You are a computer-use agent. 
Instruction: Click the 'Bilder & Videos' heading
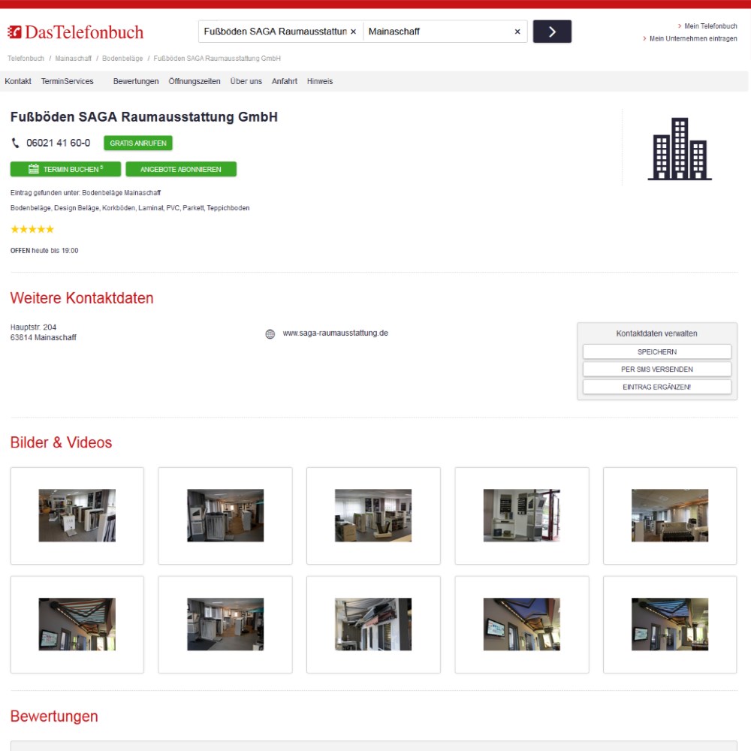coord(62,442)
